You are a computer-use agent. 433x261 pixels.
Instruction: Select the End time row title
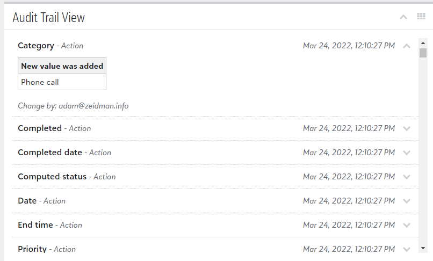point(35,225)
